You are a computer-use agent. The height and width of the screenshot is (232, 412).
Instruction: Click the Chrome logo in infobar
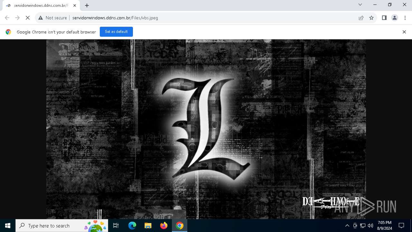tap(8, 32)
